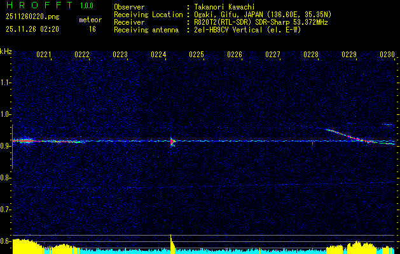Image resolution: width=400 pixels, height=254 pixels.
Task: Click the meteor count 16
Action: [92, 29]
